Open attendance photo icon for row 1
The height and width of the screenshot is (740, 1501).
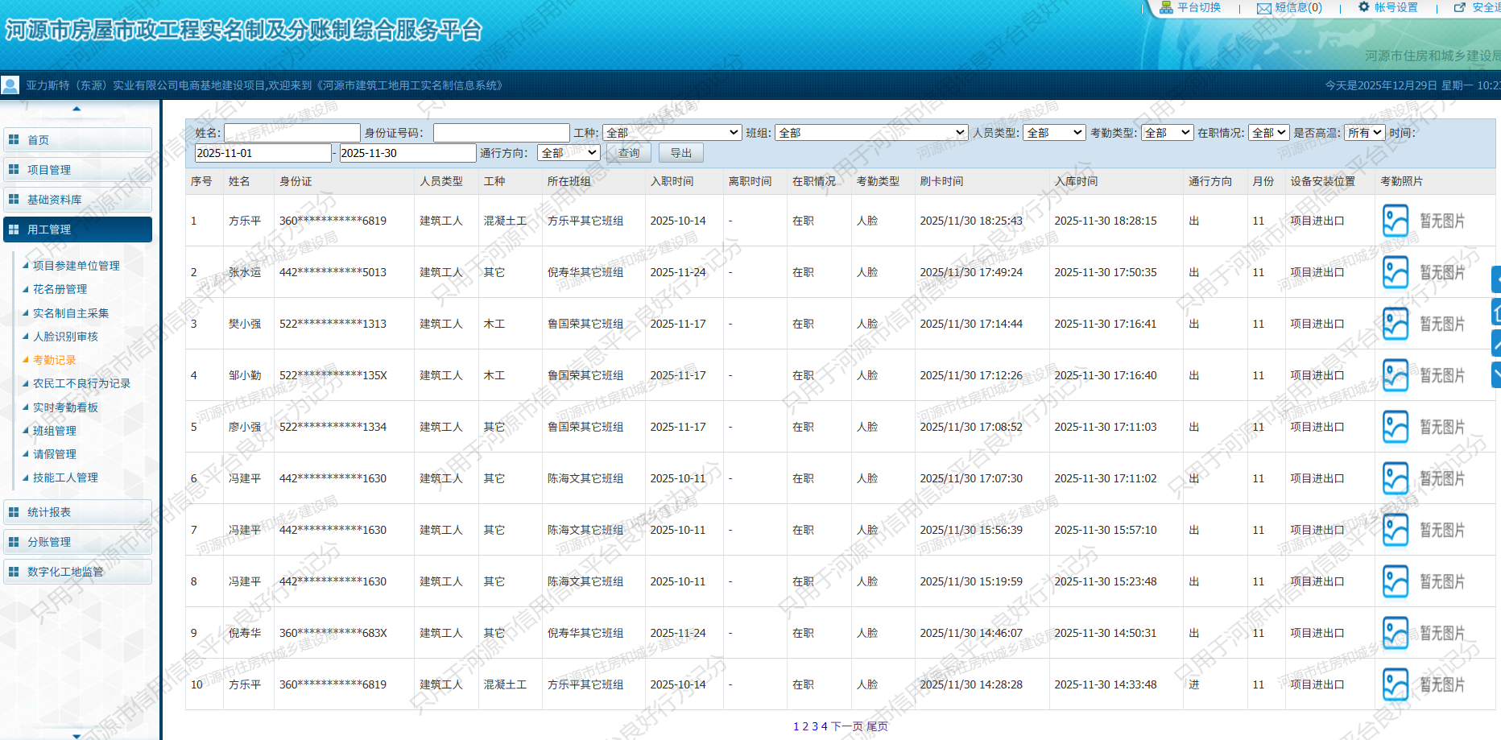point(1395,221)
